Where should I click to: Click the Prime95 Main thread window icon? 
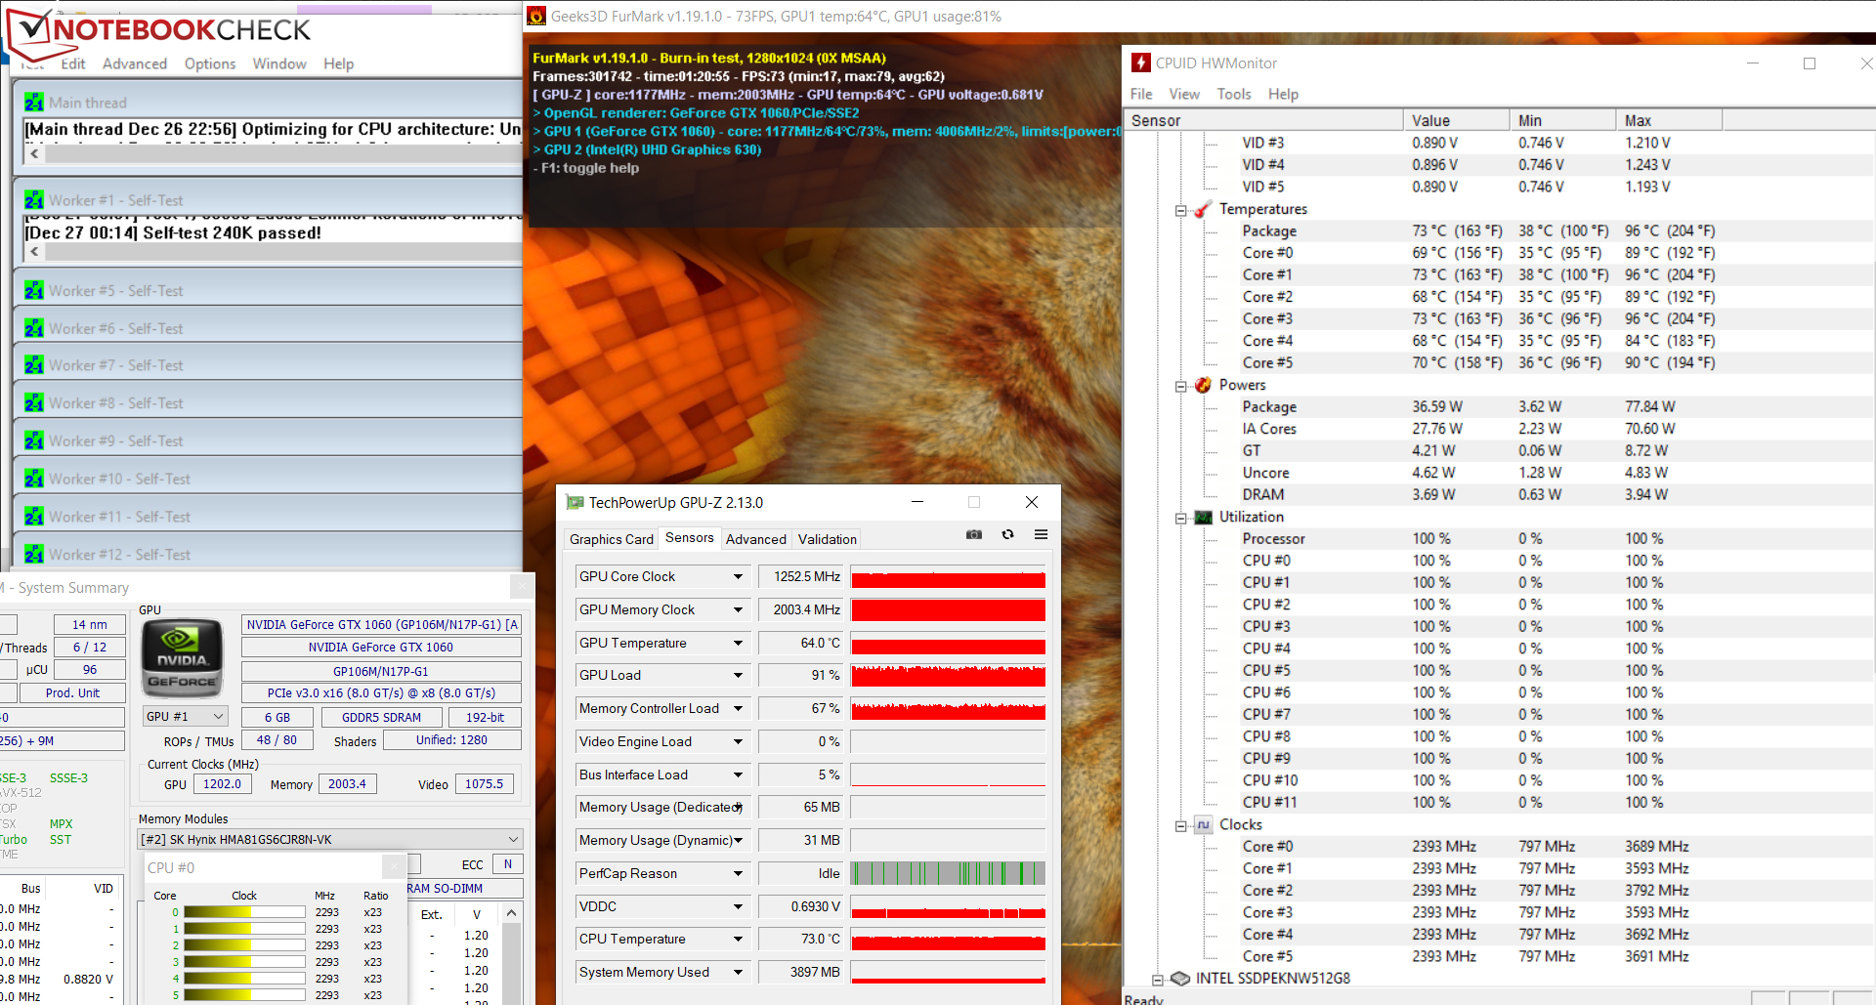[x=34, y=102]
